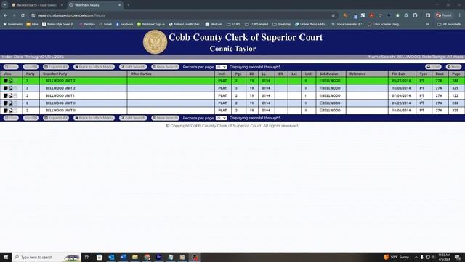
Task: Click the Searched Party column header
Action: pyautogui.click(x=84, y=74)
